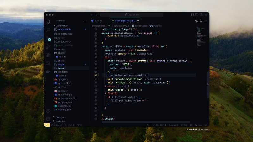Screen dimensions: 253x142
Task: Open the Extensions view
Action: click(x=48, y=55)
